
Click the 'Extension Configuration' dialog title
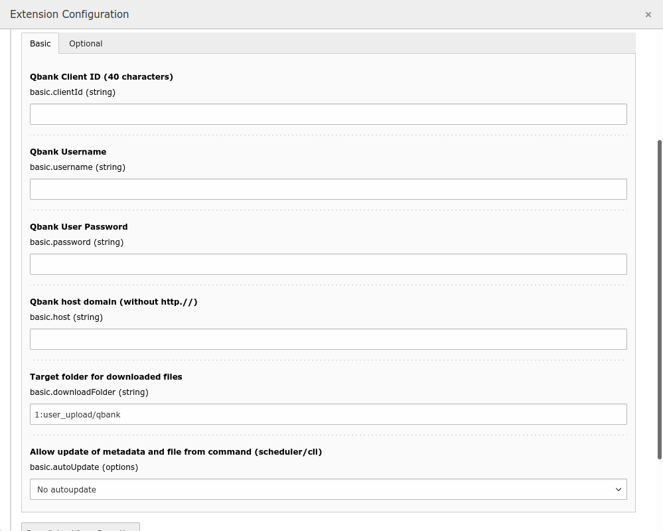click(69, 15)
